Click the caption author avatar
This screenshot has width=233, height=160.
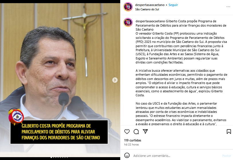[x=128, y=22]
